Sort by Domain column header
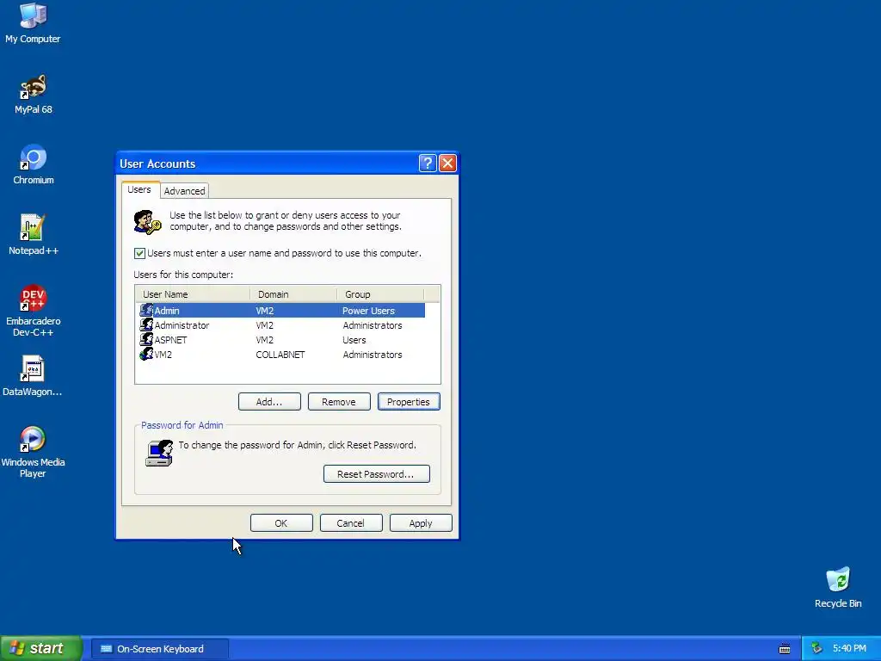 [x=293, y=294]
